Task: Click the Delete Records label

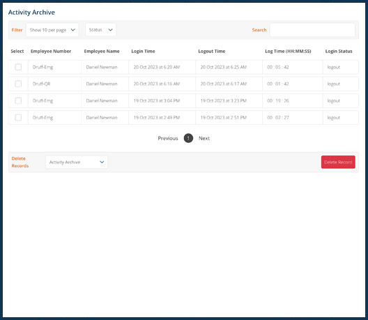Action: coord(20,162)
